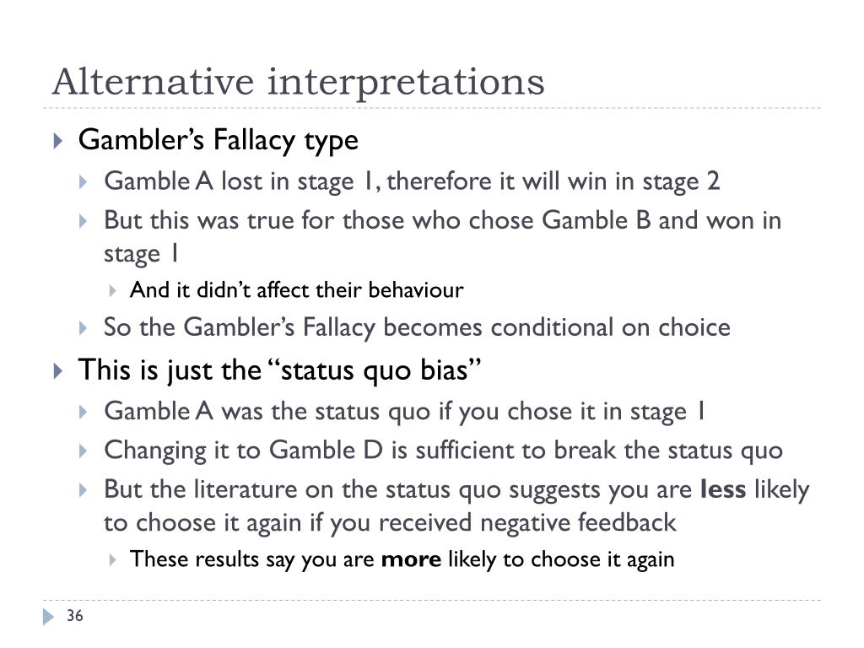Click the footer arrow beside slide number 36
Viewport: 864px width, 648px height.
click(48, 616)
